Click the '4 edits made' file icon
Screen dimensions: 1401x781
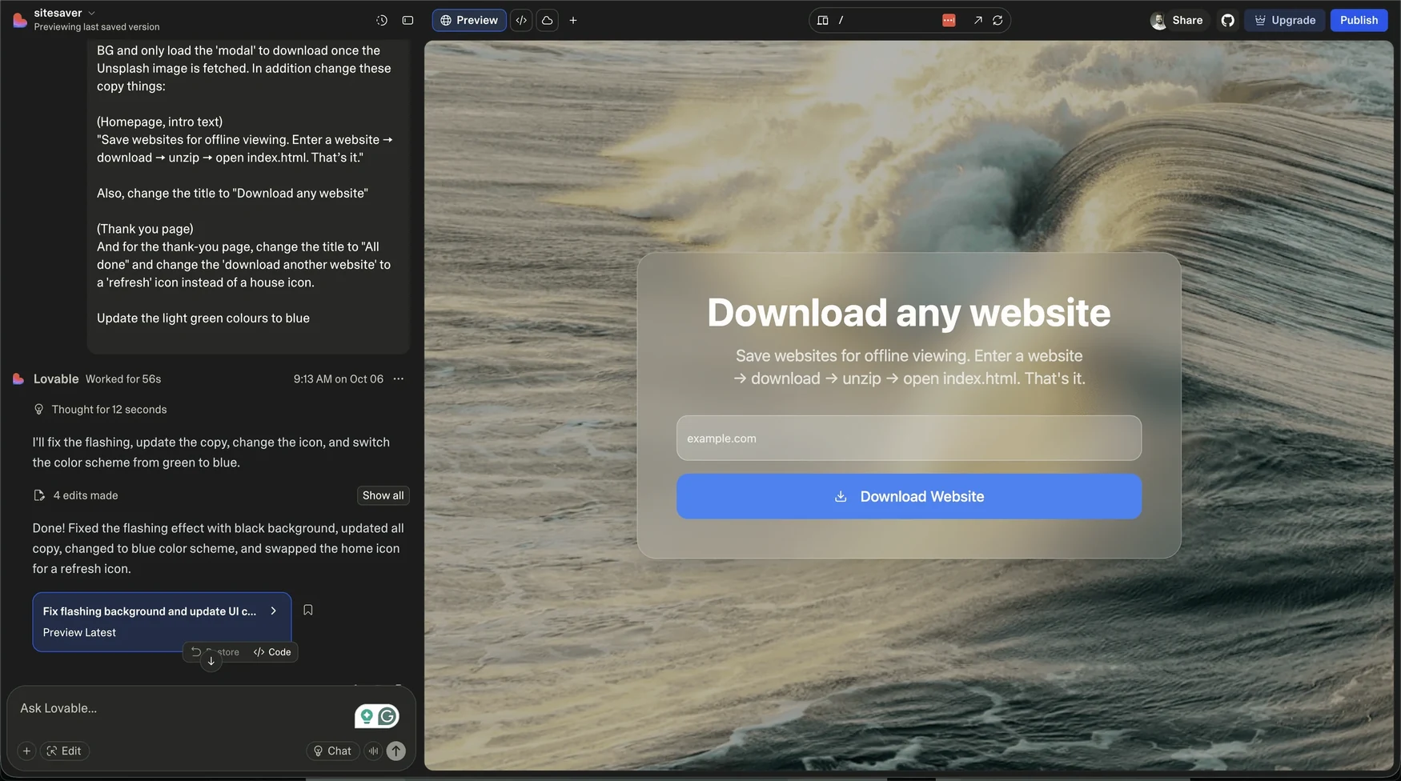pyautogui.click(x=38, y=495)
